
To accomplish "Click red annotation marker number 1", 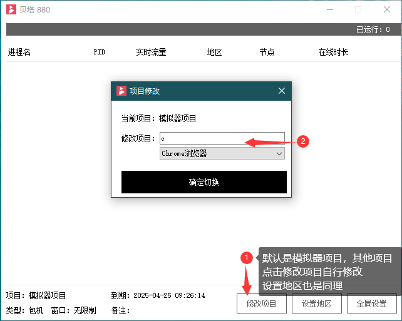I will pos(247,257).
